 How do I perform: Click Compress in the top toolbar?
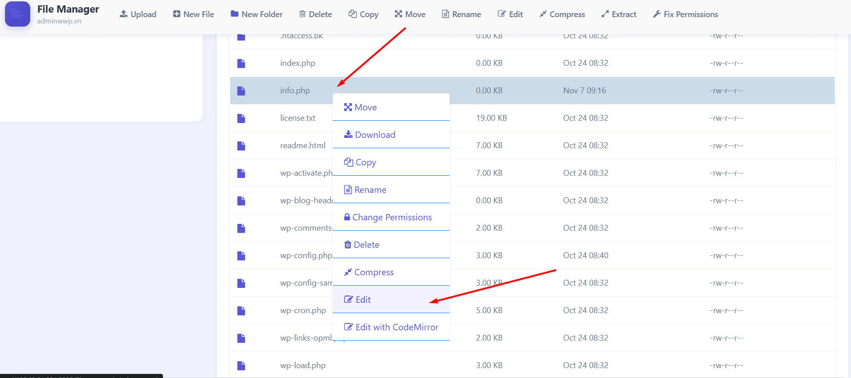(562, 14)
